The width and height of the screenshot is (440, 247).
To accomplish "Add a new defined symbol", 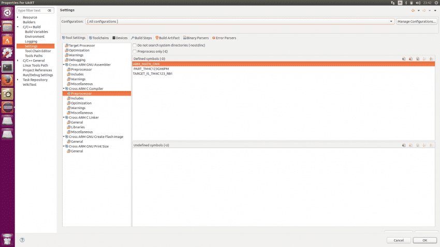I will tap(404, 59).
